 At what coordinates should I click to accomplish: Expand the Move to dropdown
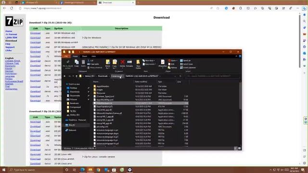[x=108, y=68]
